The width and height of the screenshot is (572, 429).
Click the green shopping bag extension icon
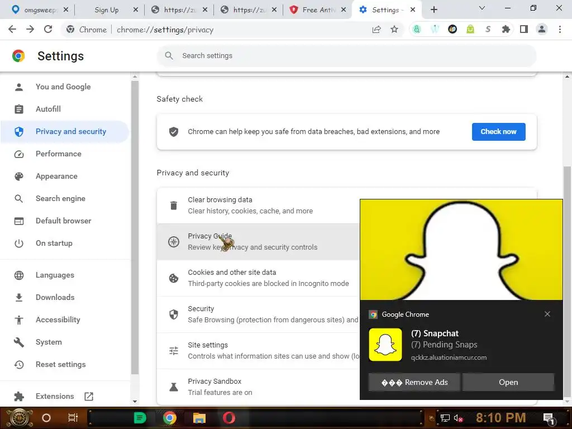[x=470, y=30]
